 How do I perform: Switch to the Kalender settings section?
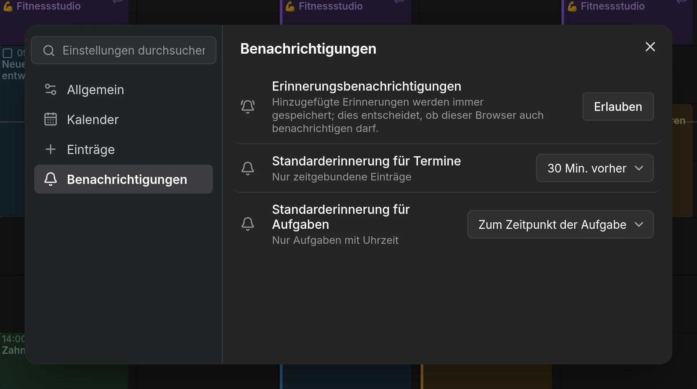[x=124, y=120]
